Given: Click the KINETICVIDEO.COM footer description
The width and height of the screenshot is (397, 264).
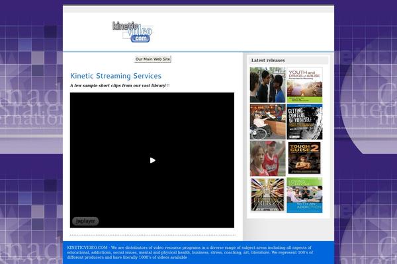Looking at the screenshot, I should (190, 252).
